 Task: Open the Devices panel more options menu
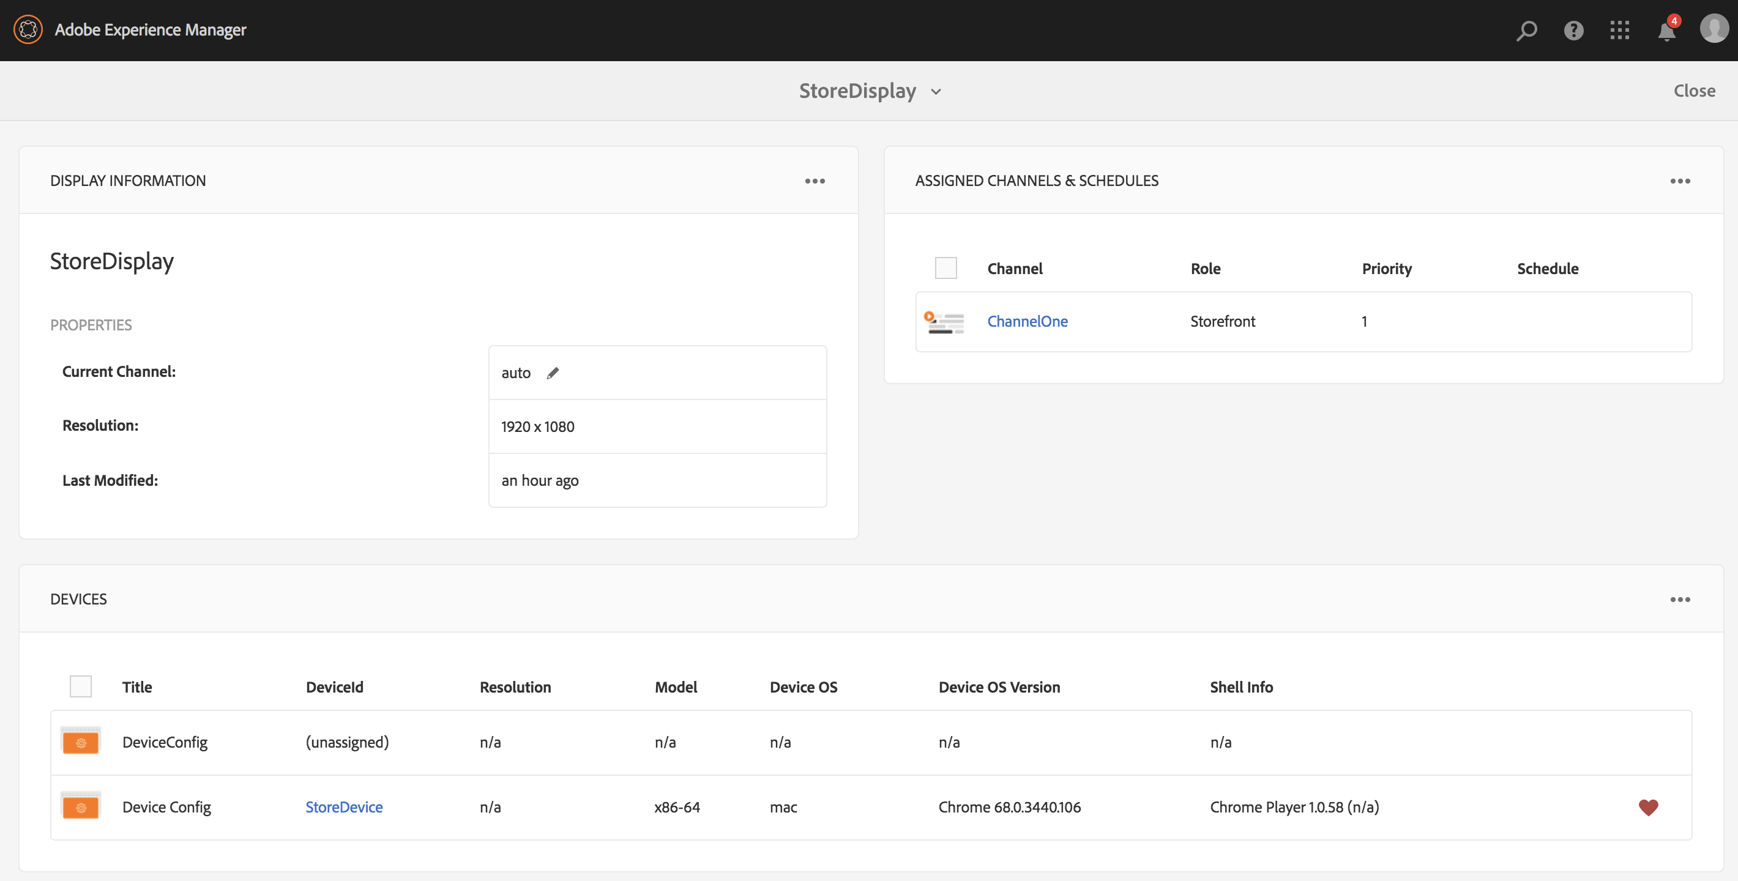[x=1679, y=599]
